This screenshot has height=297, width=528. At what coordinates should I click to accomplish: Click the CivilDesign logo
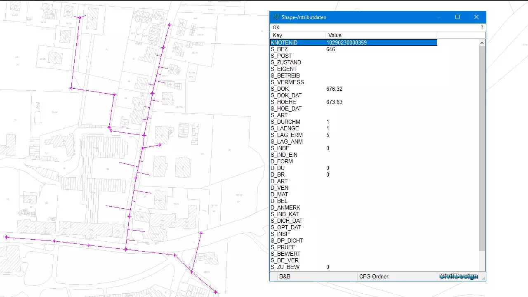[x=458, y=276]
